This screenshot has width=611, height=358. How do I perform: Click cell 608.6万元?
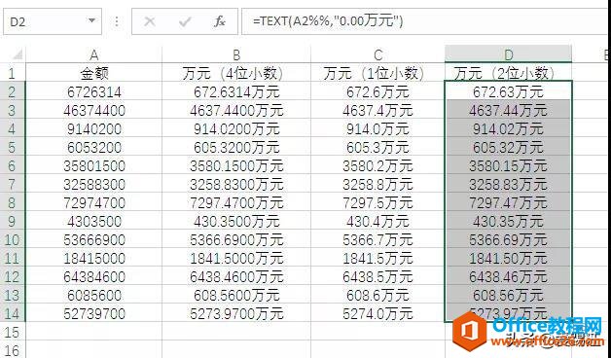click(x=377, y=295)
